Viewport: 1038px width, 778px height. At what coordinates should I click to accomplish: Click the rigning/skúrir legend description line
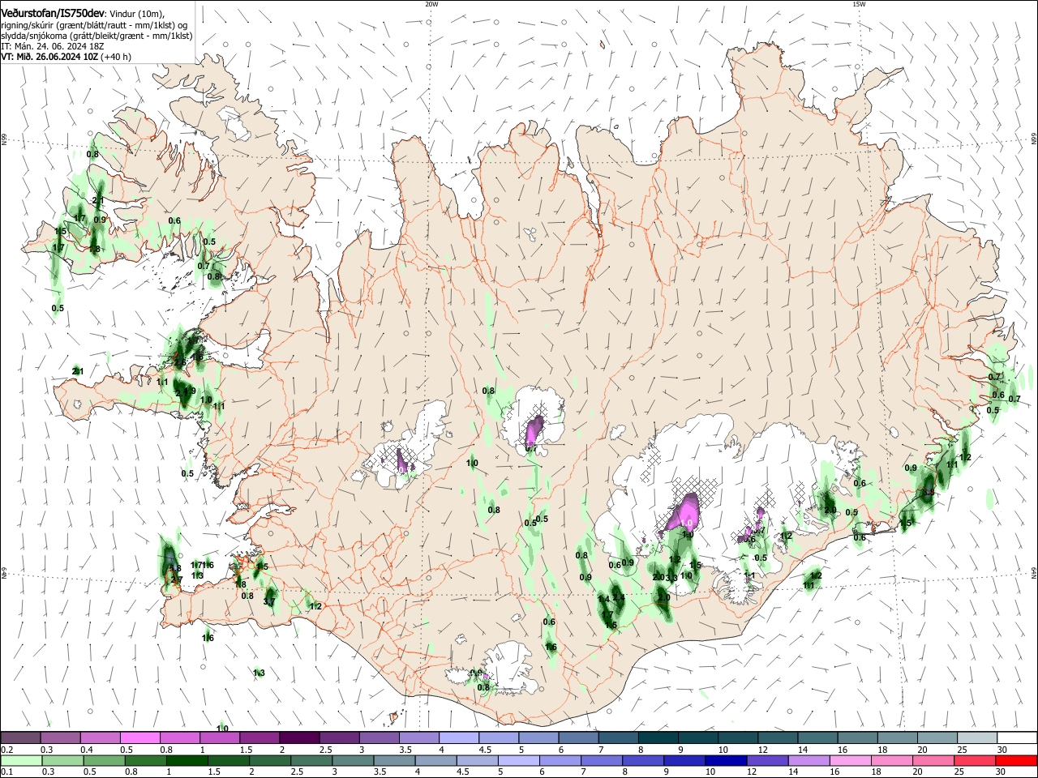(x=94, y=25)
